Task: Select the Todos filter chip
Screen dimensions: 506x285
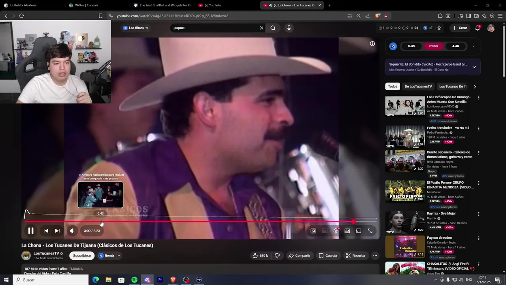Action: click(393, 87)
